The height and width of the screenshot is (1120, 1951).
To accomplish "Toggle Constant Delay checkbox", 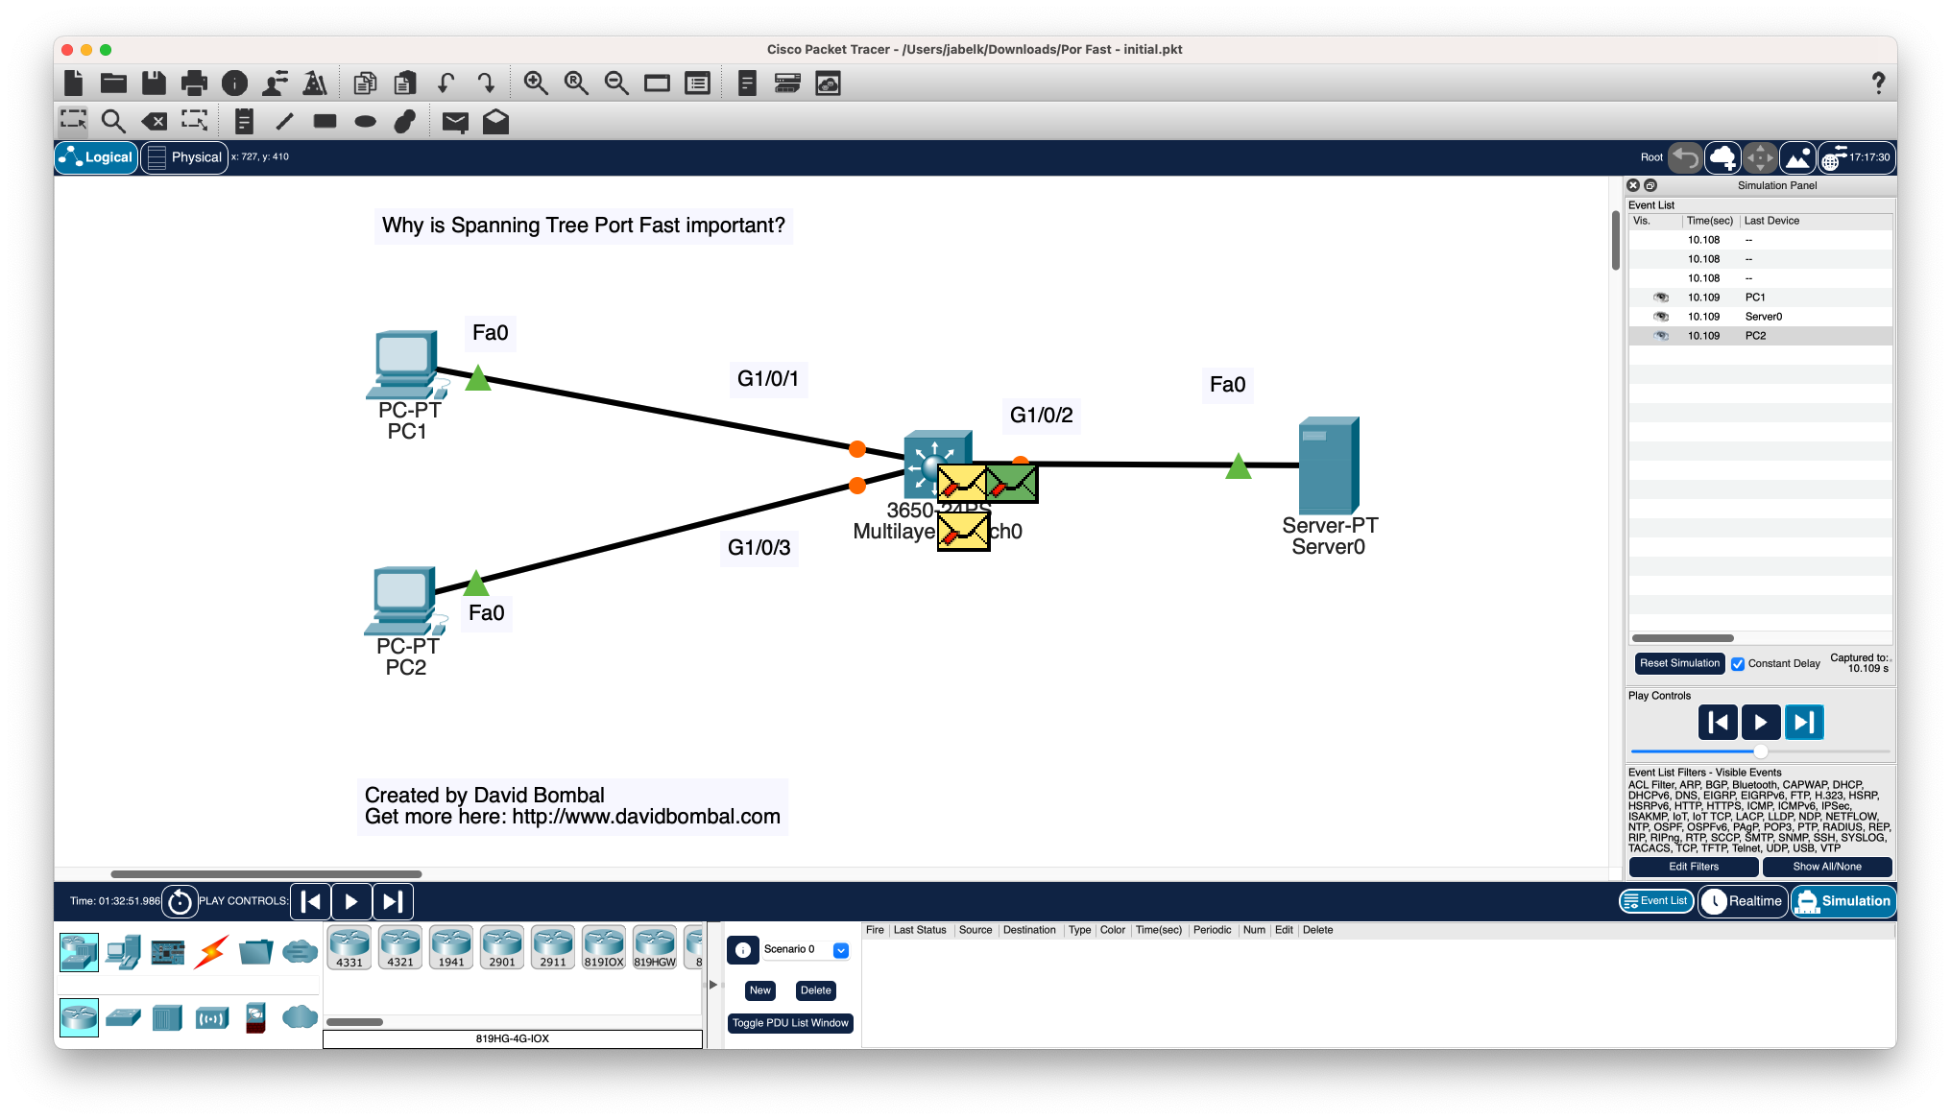I will tap(1738, 663).
